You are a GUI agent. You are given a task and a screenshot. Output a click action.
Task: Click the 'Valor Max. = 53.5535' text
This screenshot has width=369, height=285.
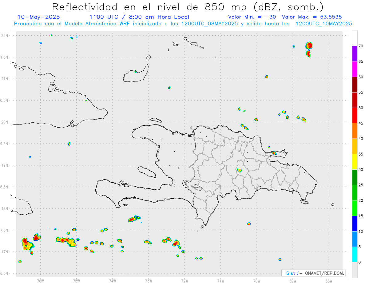(x=312, y=17)
